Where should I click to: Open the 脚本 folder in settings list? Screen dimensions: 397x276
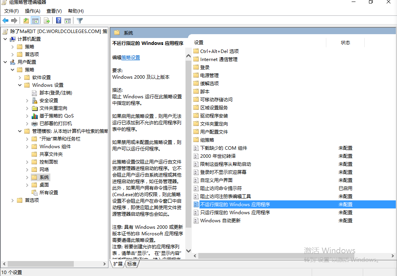(x=205, y=91)
